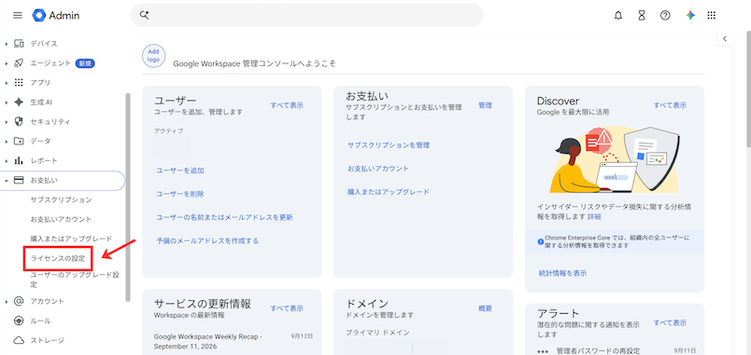Expand the セキュリティ tree arrow
Image resolution: width=751 pixels, height=355 pixels.
click(7, 122)
